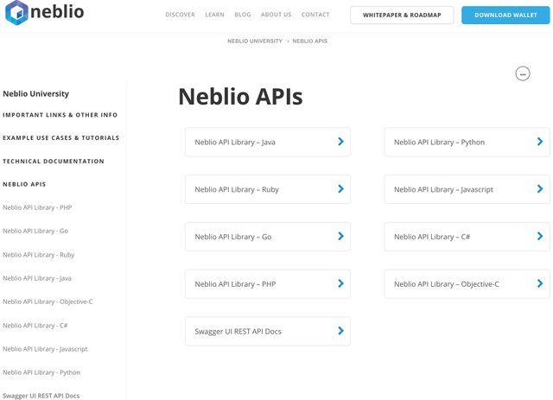
Task: Click the arrow on the Ruby library card
Action: click(340, 188)
